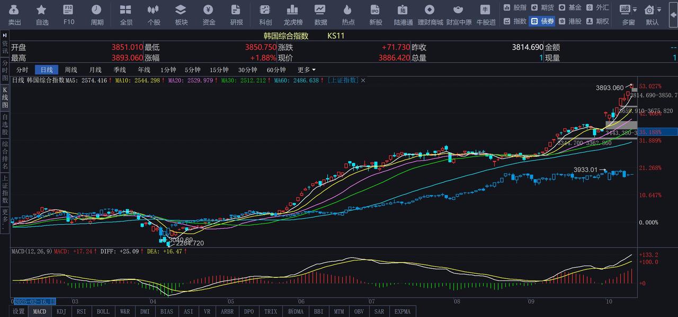Select the MACD indicator tab
This screenshot has height=317, width=678.
tap(40, 312)
